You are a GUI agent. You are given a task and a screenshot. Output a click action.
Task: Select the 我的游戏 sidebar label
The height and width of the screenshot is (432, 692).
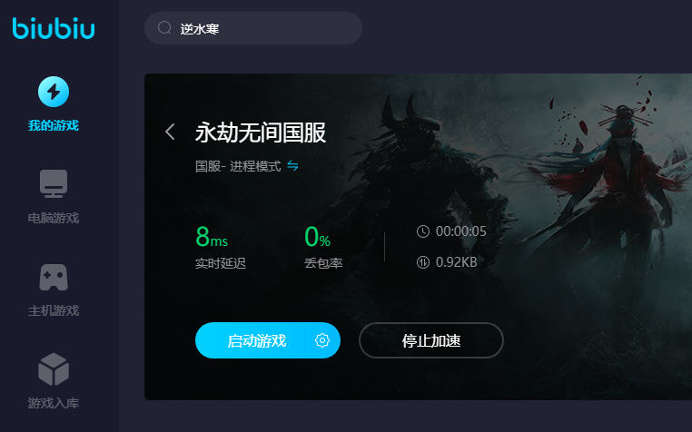[x=54, y=125]
